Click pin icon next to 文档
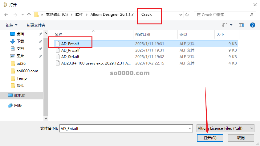 coord(40,49)
